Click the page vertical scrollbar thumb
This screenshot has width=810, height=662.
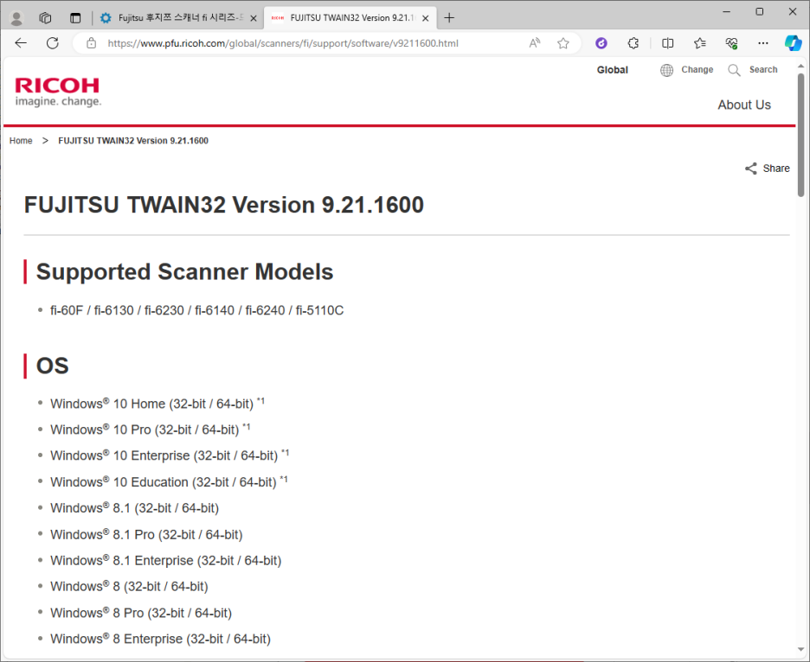[800, 135]
